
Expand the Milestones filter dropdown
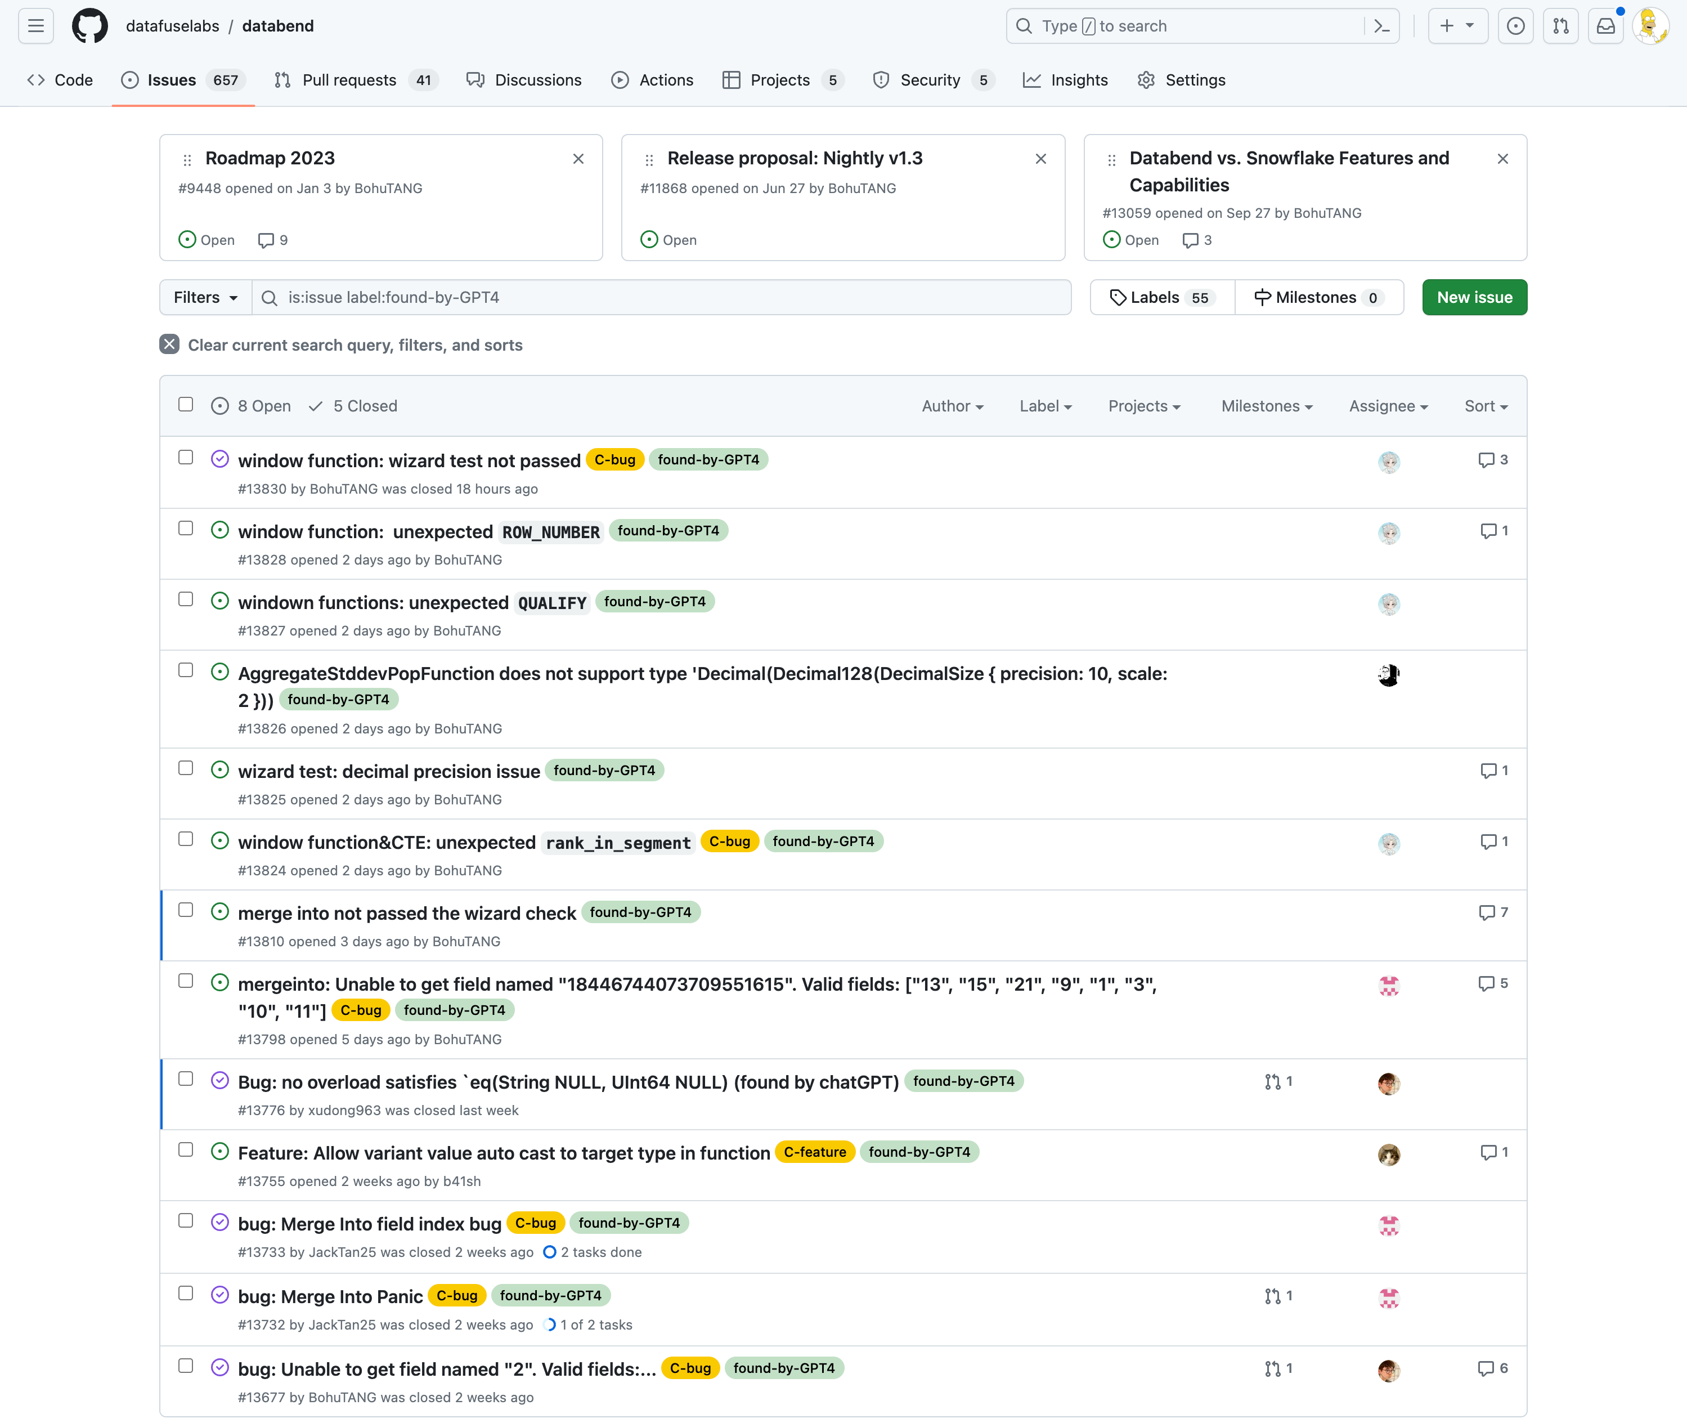(1267, 406)
